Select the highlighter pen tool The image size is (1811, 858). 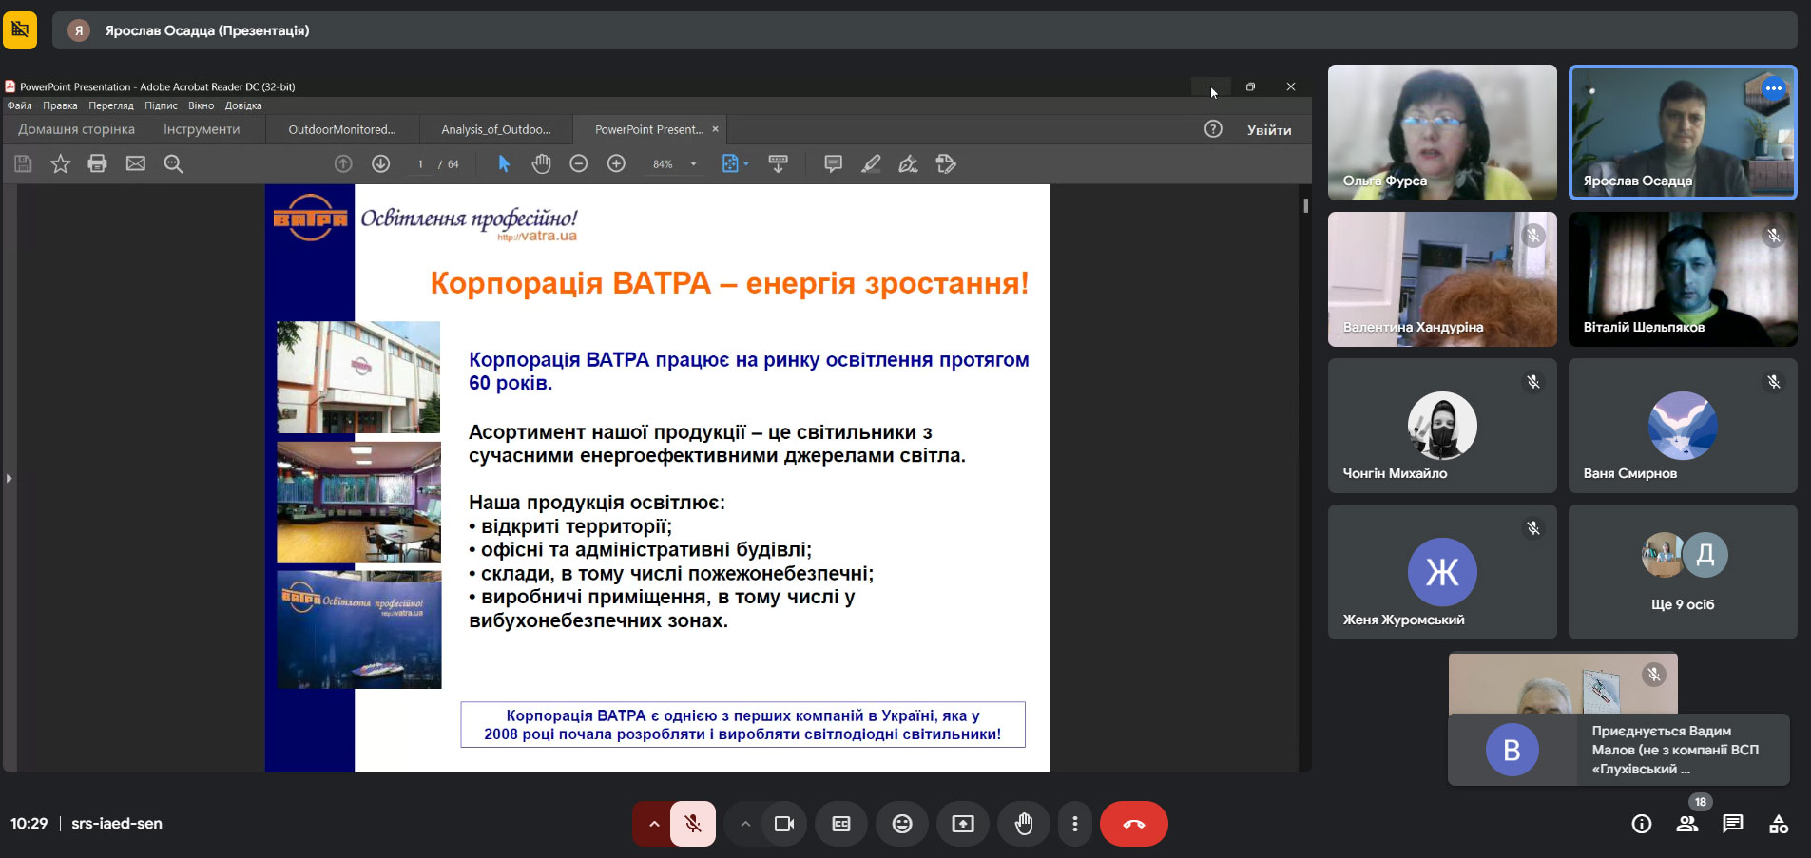870,164
